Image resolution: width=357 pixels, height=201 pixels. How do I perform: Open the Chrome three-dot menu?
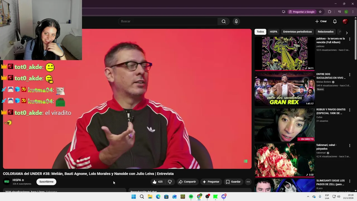coord(353,12)
